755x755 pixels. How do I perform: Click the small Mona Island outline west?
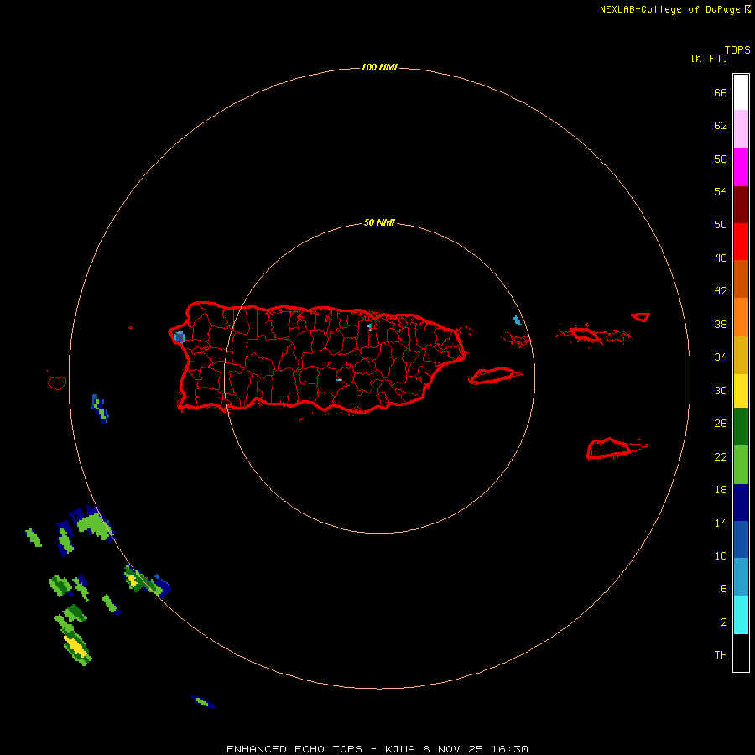click(x=57, y=383)
